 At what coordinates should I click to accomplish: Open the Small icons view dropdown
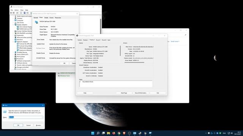click(x=175, y=42)
